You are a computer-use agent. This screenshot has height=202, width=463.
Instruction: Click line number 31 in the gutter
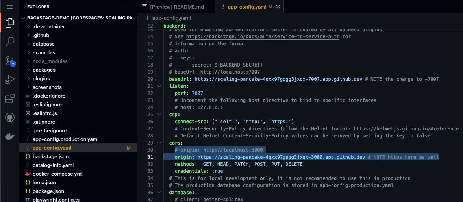click(x=150, y=157)
